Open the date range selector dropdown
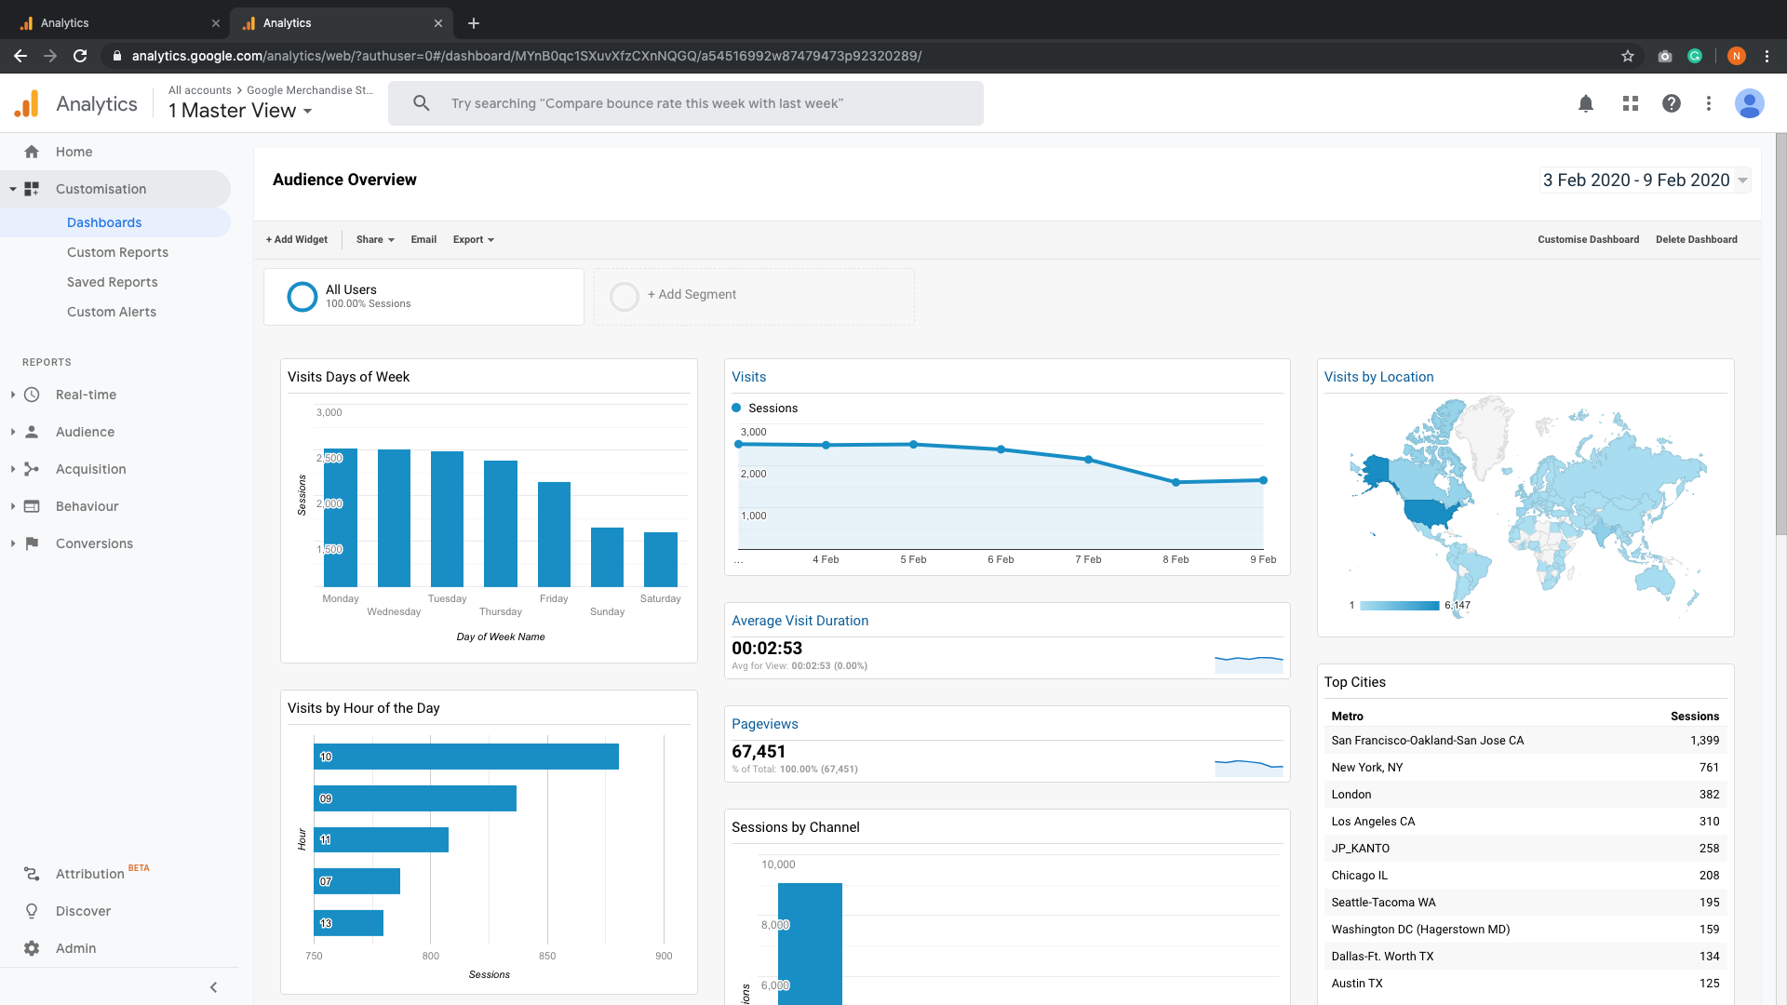Image resolution: width=1787 pixels, height=1005 pixels. 1643,180
